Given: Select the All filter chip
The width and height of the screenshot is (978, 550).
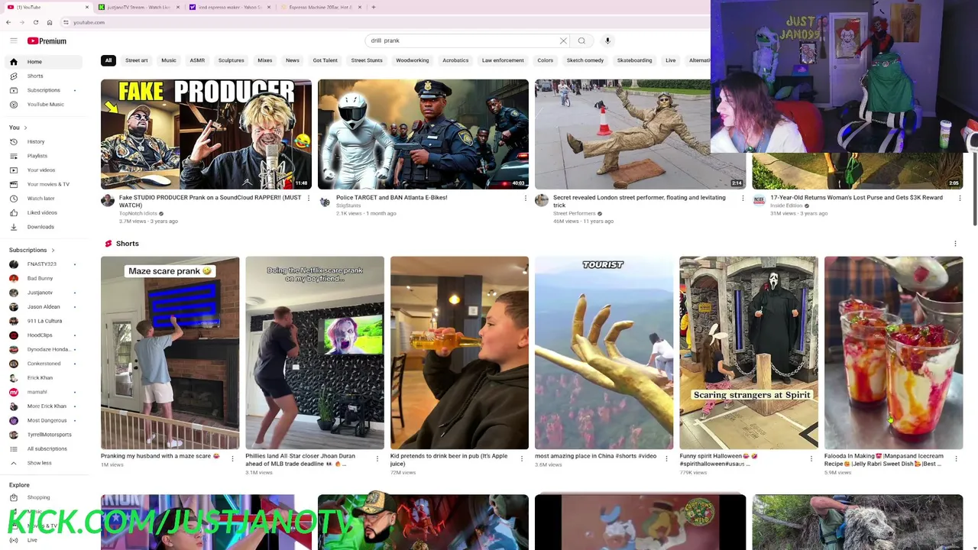Looking at the screenshot, I should 108,60.
